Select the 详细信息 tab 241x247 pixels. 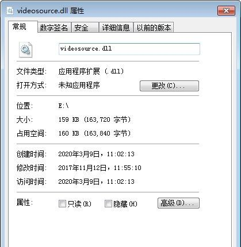pos(116,28)
